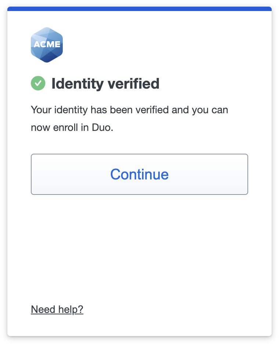This screenshot has height=346, width=279.
Task: Select the company logo above the heading
Action: pos(47,44)
